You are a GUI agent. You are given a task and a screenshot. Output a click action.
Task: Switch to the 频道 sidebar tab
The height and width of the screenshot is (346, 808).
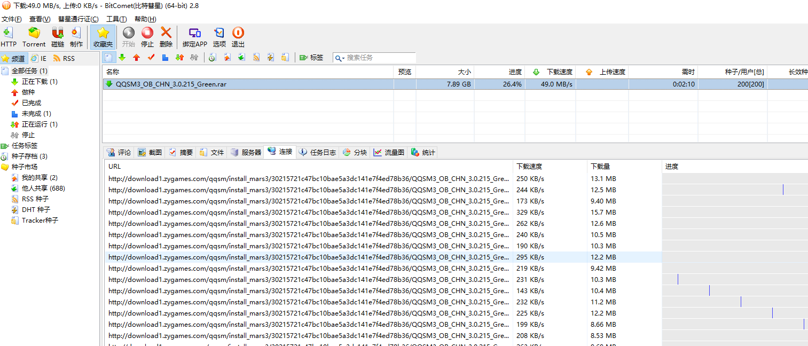14,58
